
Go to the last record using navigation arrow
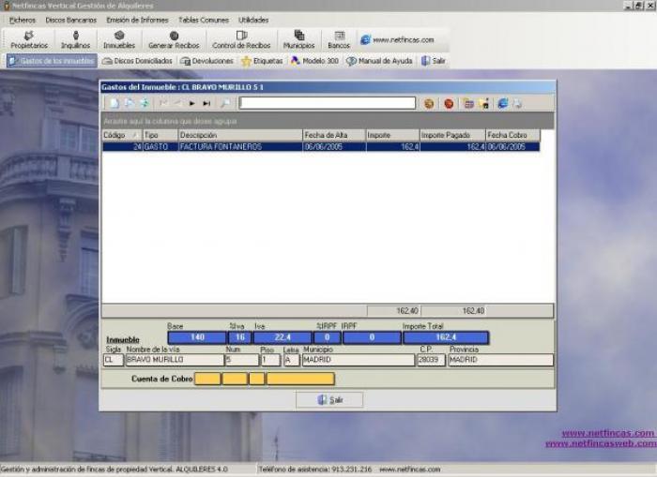pyautogui.click(x=206, y=103)
